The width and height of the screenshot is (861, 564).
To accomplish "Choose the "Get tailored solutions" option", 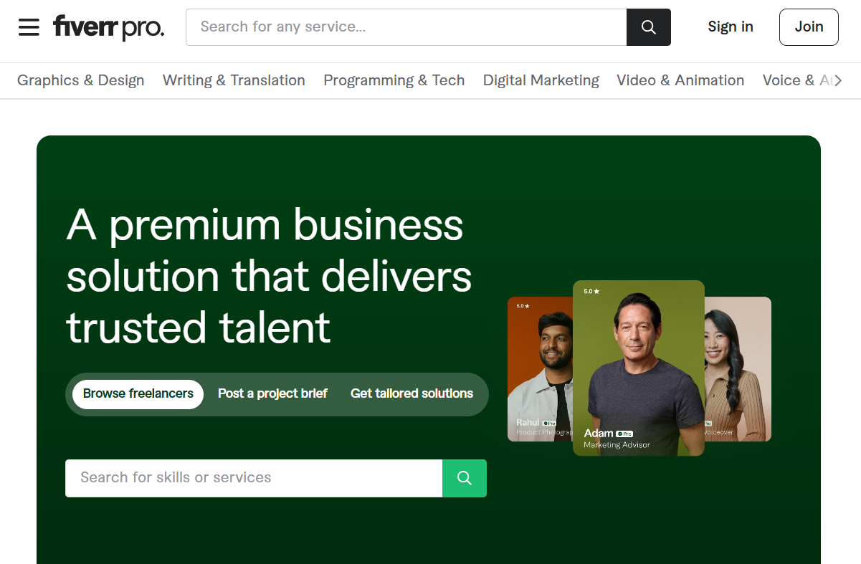I will (x=412, y=393).
